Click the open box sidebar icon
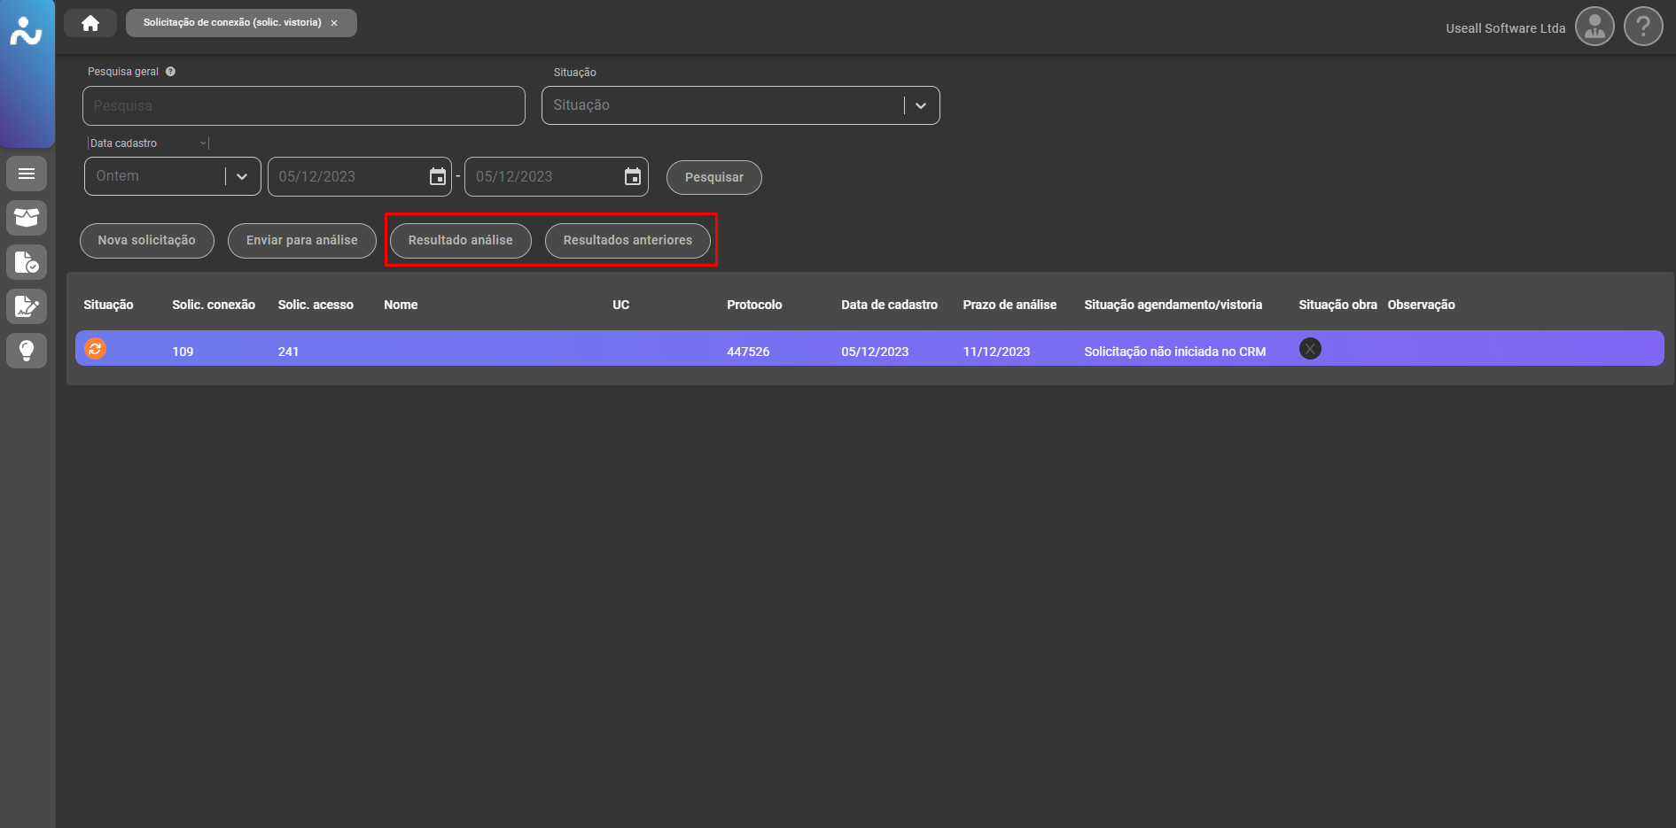 click(x=27, y=218)
